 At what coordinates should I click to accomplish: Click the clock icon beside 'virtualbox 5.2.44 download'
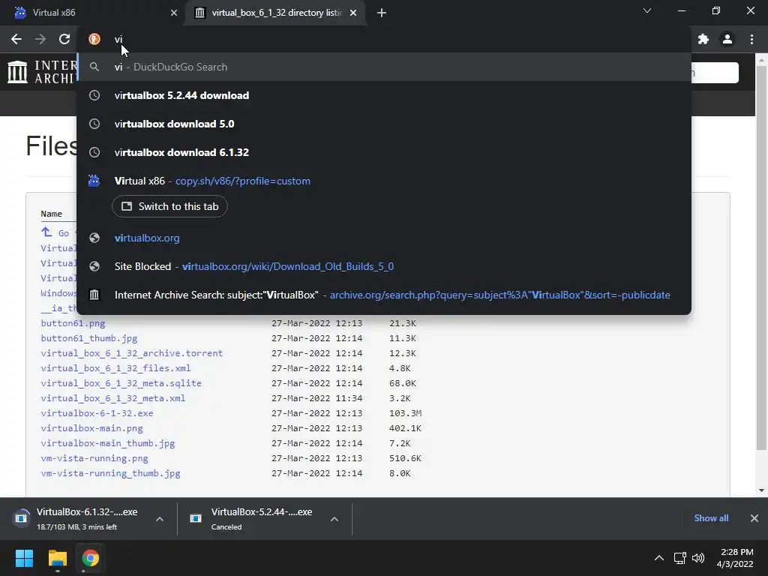tap(94, 95)
